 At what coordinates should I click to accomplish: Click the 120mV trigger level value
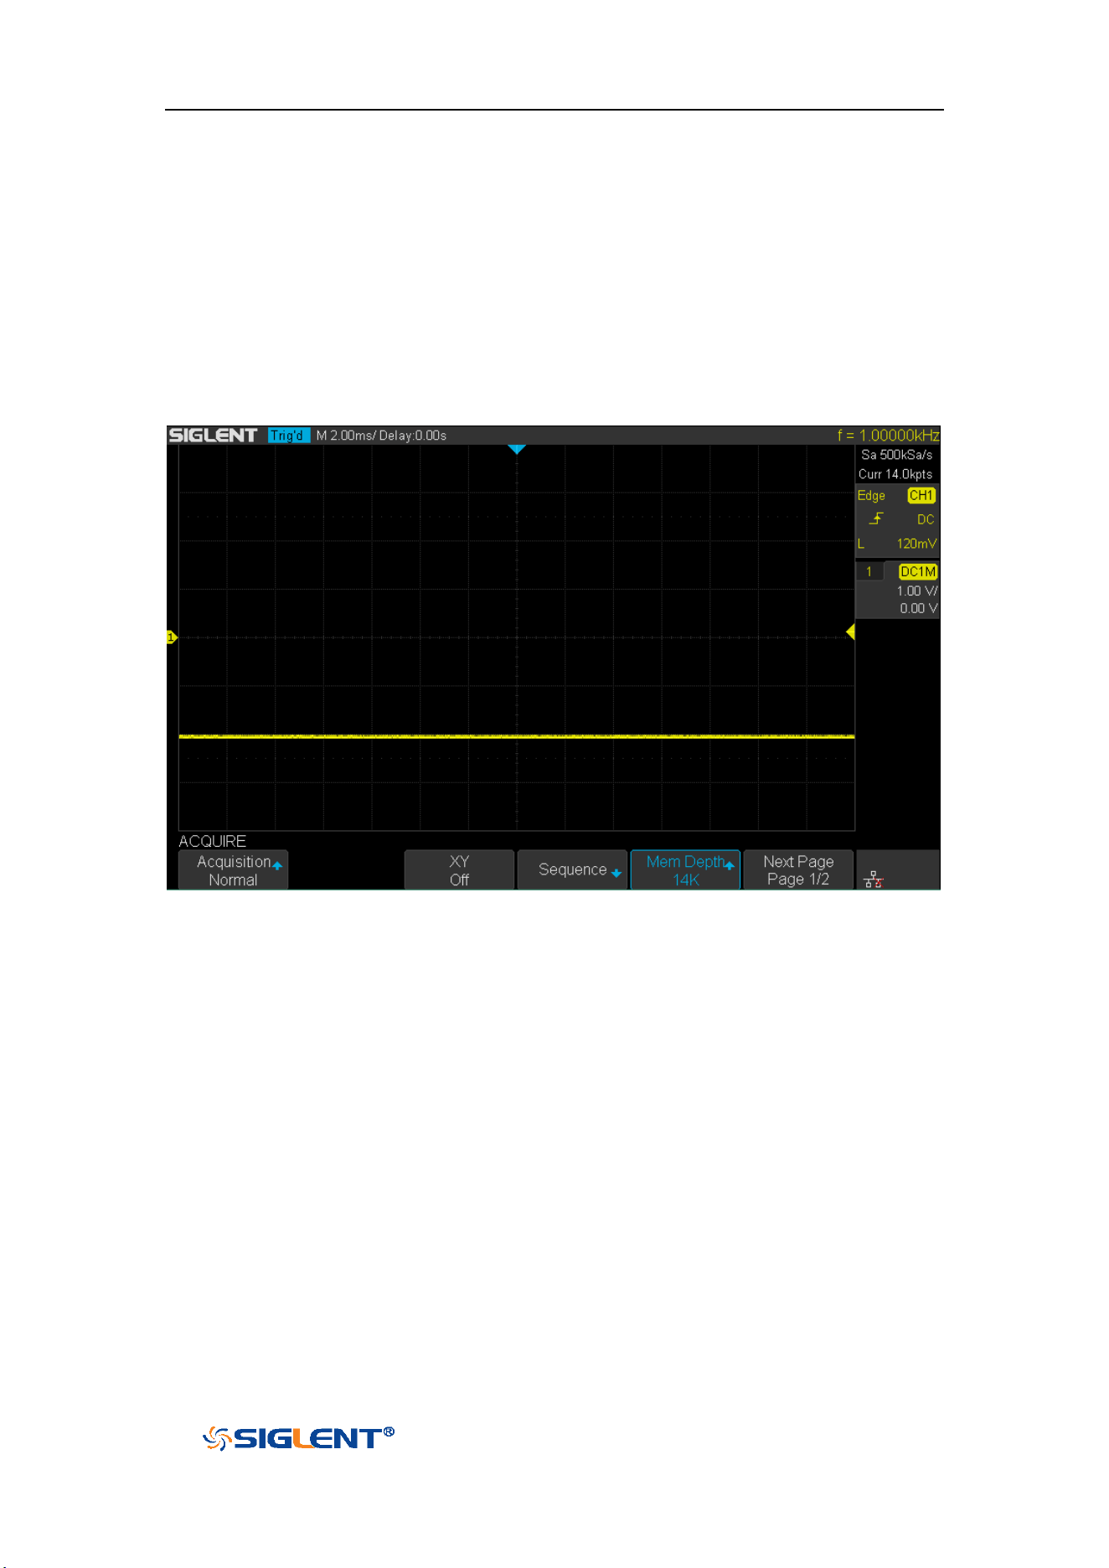[916, 544]
